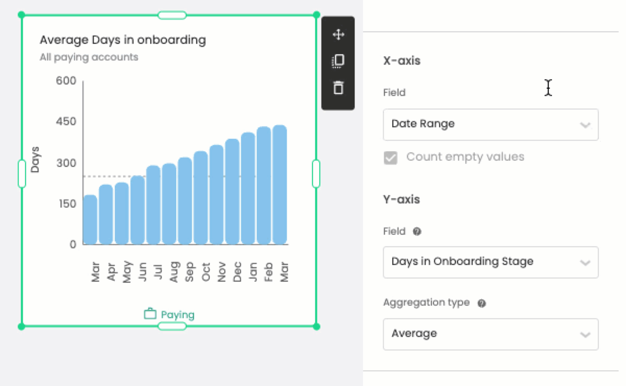This screenshot has width=626, height=386.
Task: Click the bottom-center resize handle of the widget
Action: coord(172,326)
